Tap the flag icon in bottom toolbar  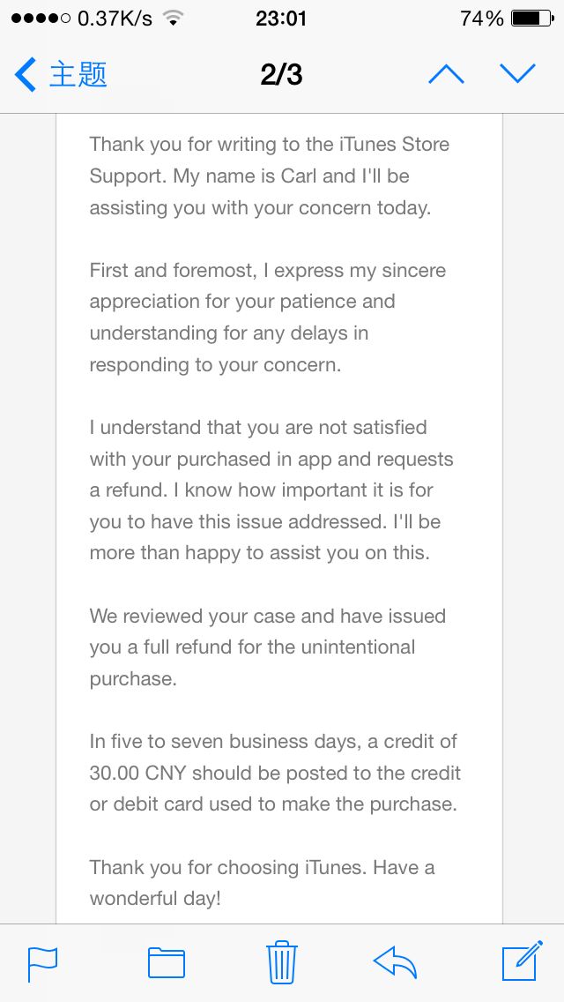coord(43,964)
